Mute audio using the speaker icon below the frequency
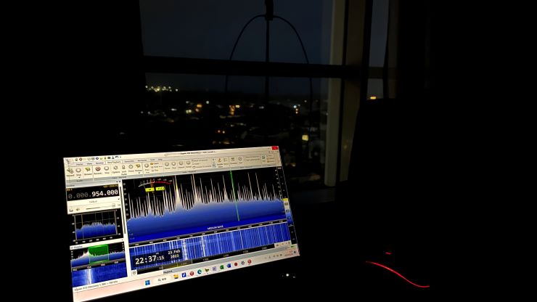Viewport: 537px width, 302px height. [78, 210]
